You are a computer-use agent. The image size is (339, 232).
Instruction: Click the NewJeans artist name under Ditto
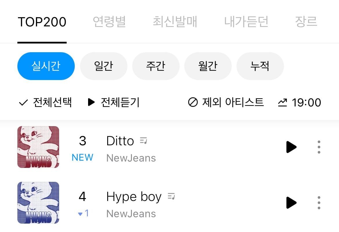131,158
